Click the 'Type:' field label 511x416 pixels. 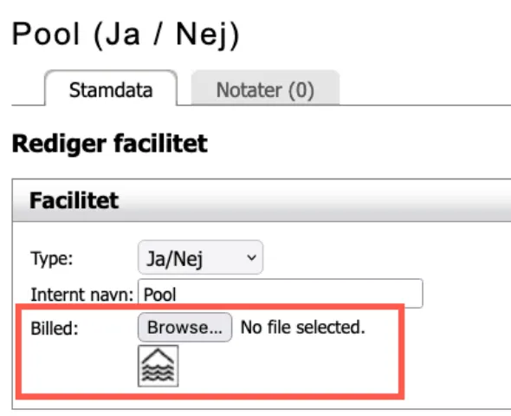(x=52, y=259)
